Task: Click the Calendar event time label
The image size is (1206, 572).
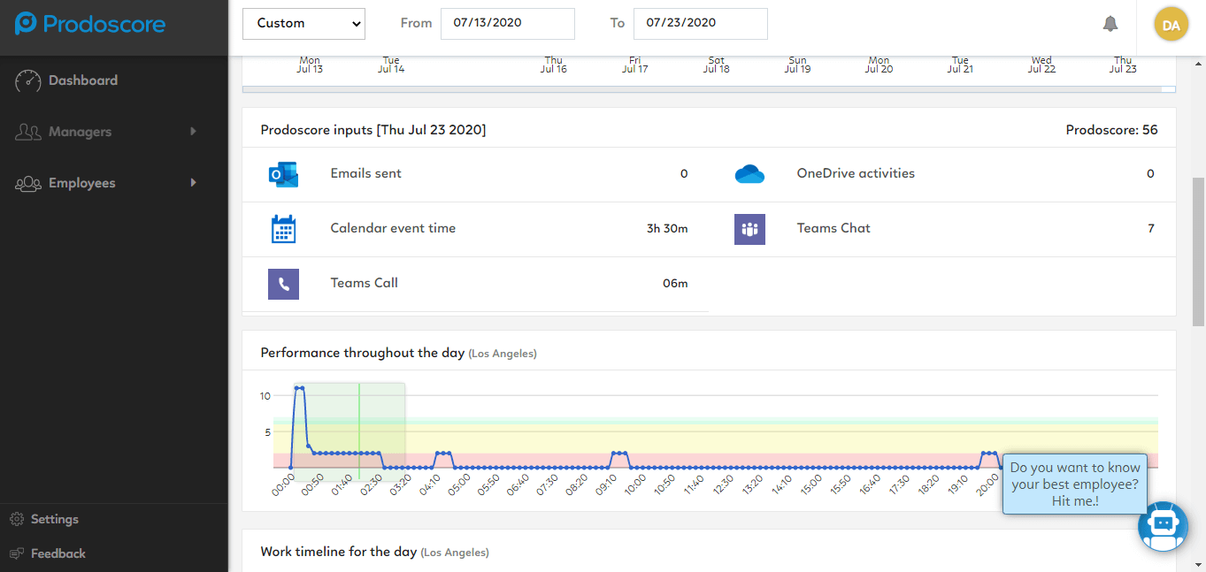Action: point(393,228)
